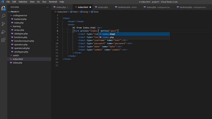Click the VS Code logo icon

(2, 2)
